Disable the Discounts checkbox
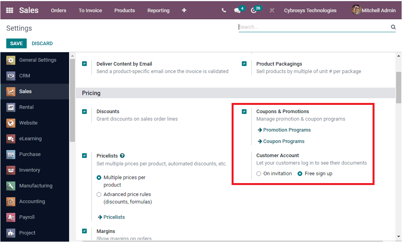Image resolution: width=402 pixels, height=242 pixels. point(84,112)
